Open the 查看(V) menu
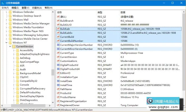This screenshot has height=112, width=186. click(x=26, y=8)
